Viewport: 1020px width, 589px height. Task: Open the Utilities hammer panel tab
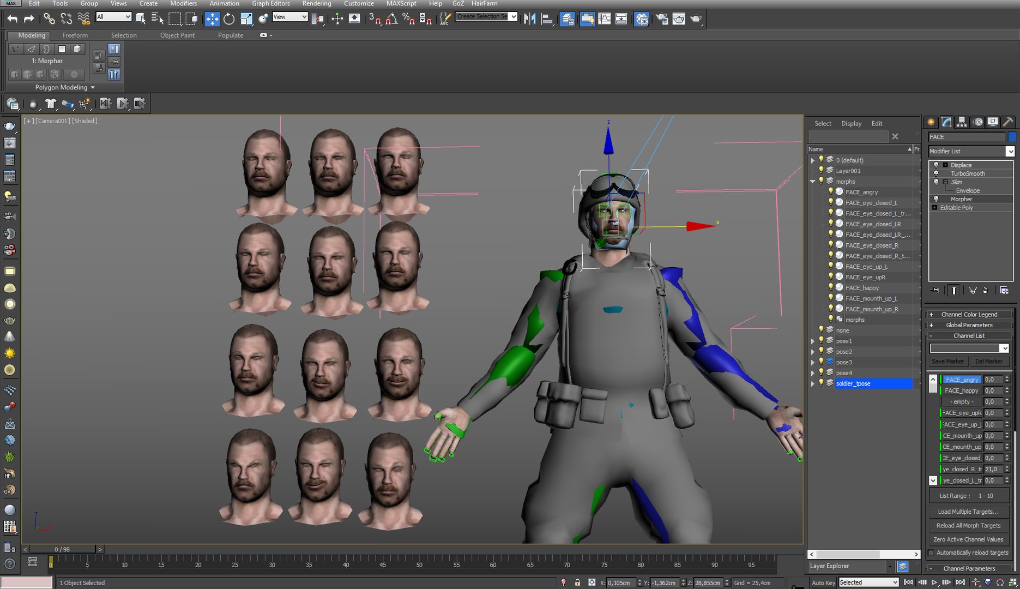pyautogui.click(x=1008, y=122)
